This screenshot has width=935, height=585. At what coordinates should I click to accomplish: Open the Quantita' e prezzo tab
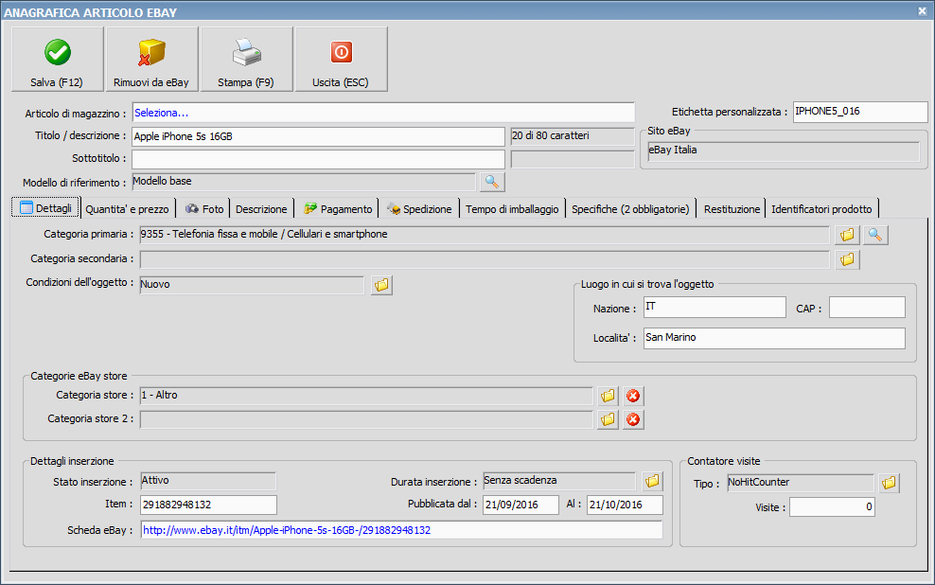point(127,209)
